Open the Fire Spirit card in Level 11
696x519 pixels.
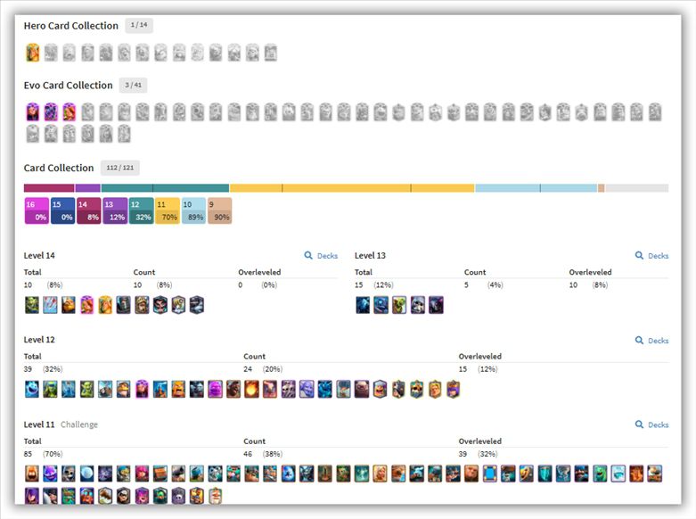click(32, 474)
